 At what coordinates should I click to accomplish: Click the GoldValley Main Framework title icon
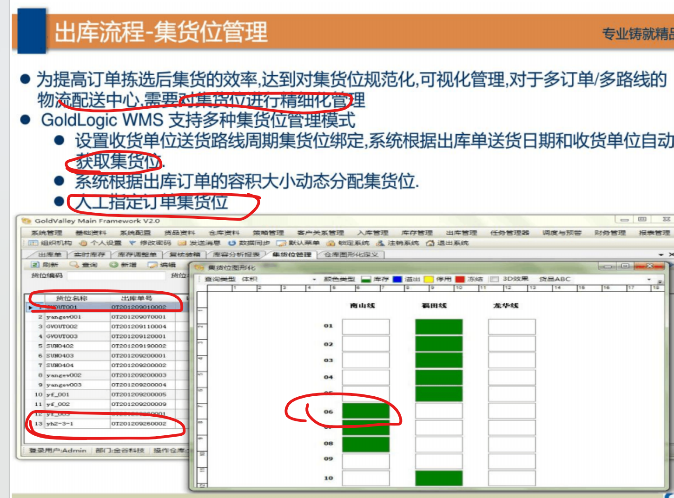pyautogui.click(x=26, y=221)
